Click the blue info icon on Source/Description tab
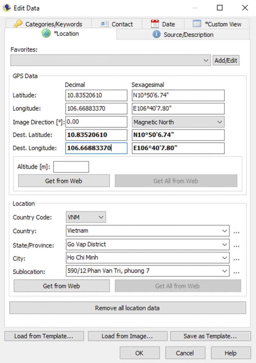Image resolution: width=256 pixels, height=363 pixels. pos(157,34)
